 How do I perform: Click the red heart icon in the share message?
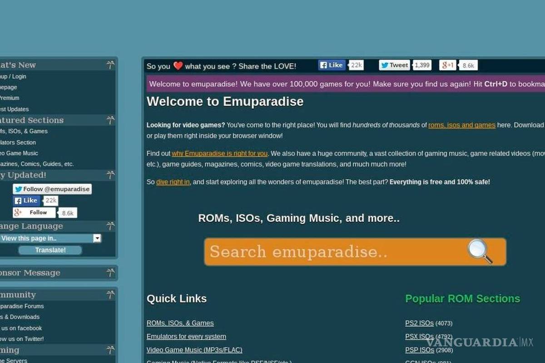177,65
